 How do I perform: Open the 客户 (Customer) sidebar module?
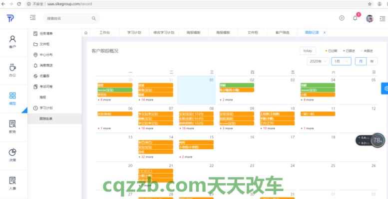pos(12,41)
